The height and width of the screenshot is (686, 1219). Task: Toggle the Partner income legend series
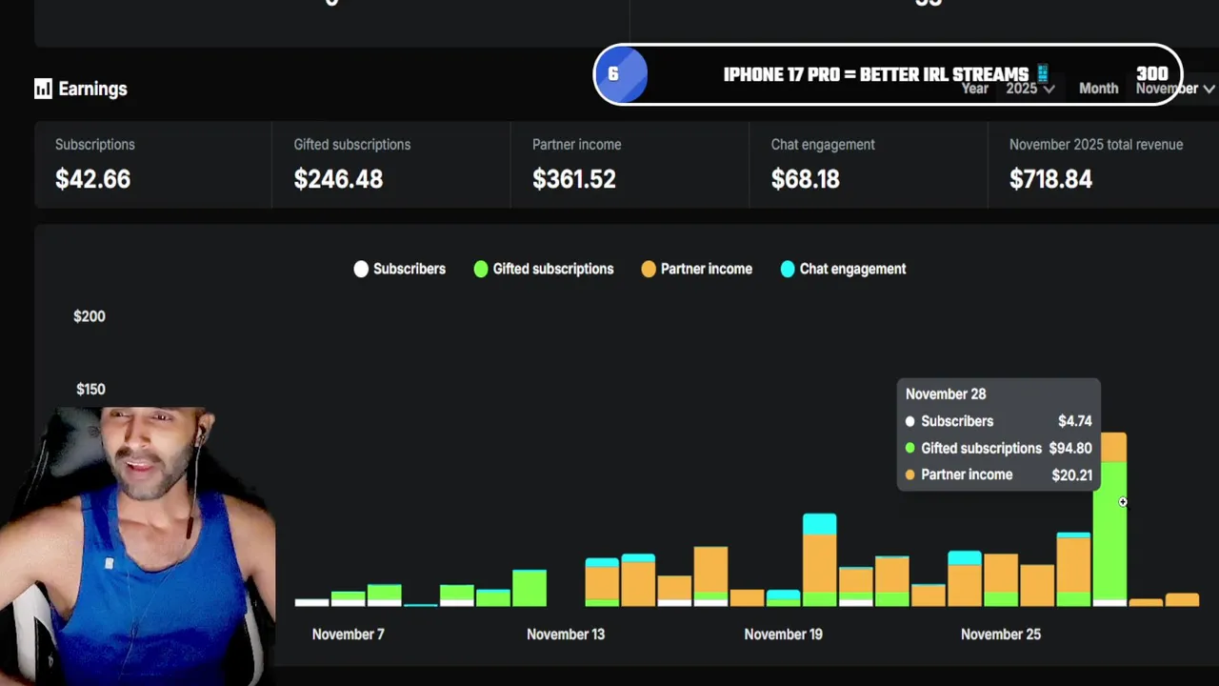click(697, 269)
